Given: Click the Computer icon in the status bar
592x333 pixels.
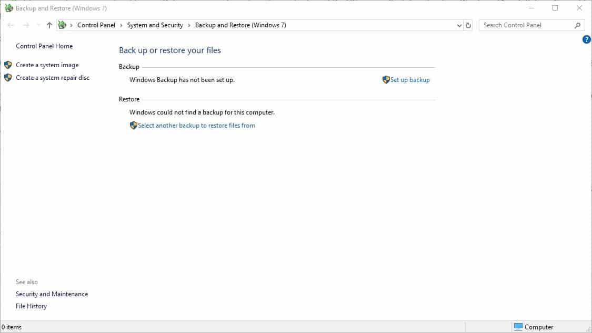Looking at the screenshot, I should pyautogui.click(x=518, y=327).
